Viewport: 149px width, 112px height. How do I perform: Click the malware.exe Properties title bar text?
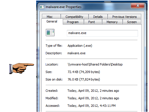pyautogui.click(x=64, y=7)
